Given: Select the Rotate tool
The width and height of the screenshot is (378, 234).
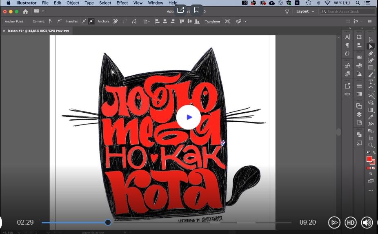Looking at the screenshot, I should click(x=371, y=89).
